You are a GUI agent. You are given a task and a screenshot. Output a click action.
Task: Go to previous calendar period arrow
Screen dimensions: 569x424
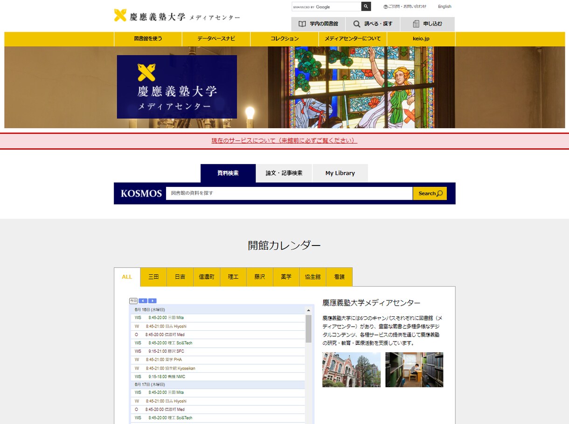tap(143, 301)
